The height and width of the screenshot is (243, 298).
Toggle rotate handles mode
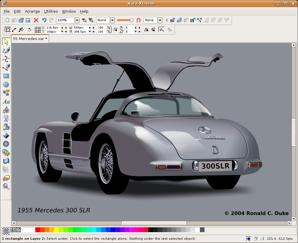(29, 30)
